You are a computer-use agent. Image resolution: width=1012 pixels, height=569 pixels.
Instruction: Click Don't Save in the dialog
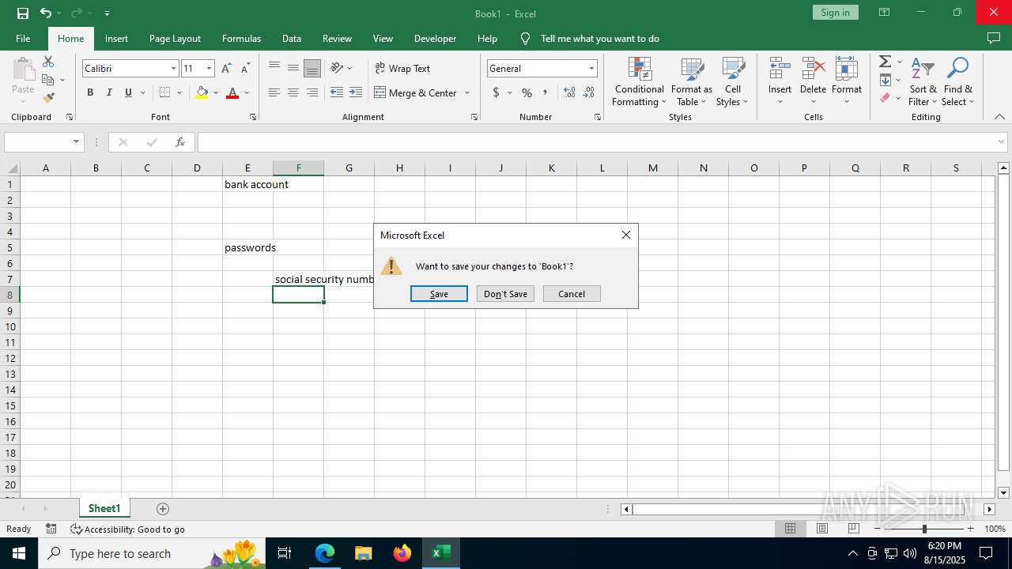[x=505, y=294]
